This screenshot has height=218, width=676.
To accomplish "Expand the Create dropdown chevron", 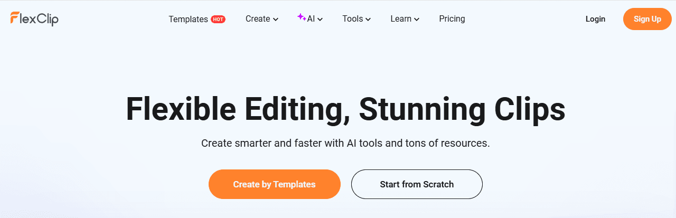I will click(x=275, y=20).
